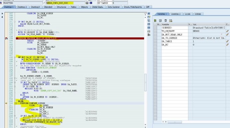The height and width of the screenshot is (128, 230).
Task: Click the right-pointing black arrow left of the code
Action: 2,13
